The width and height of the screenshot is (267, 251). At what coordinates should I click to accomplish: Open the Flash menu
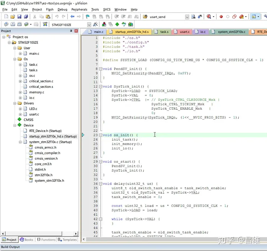[x=50, y=10]
